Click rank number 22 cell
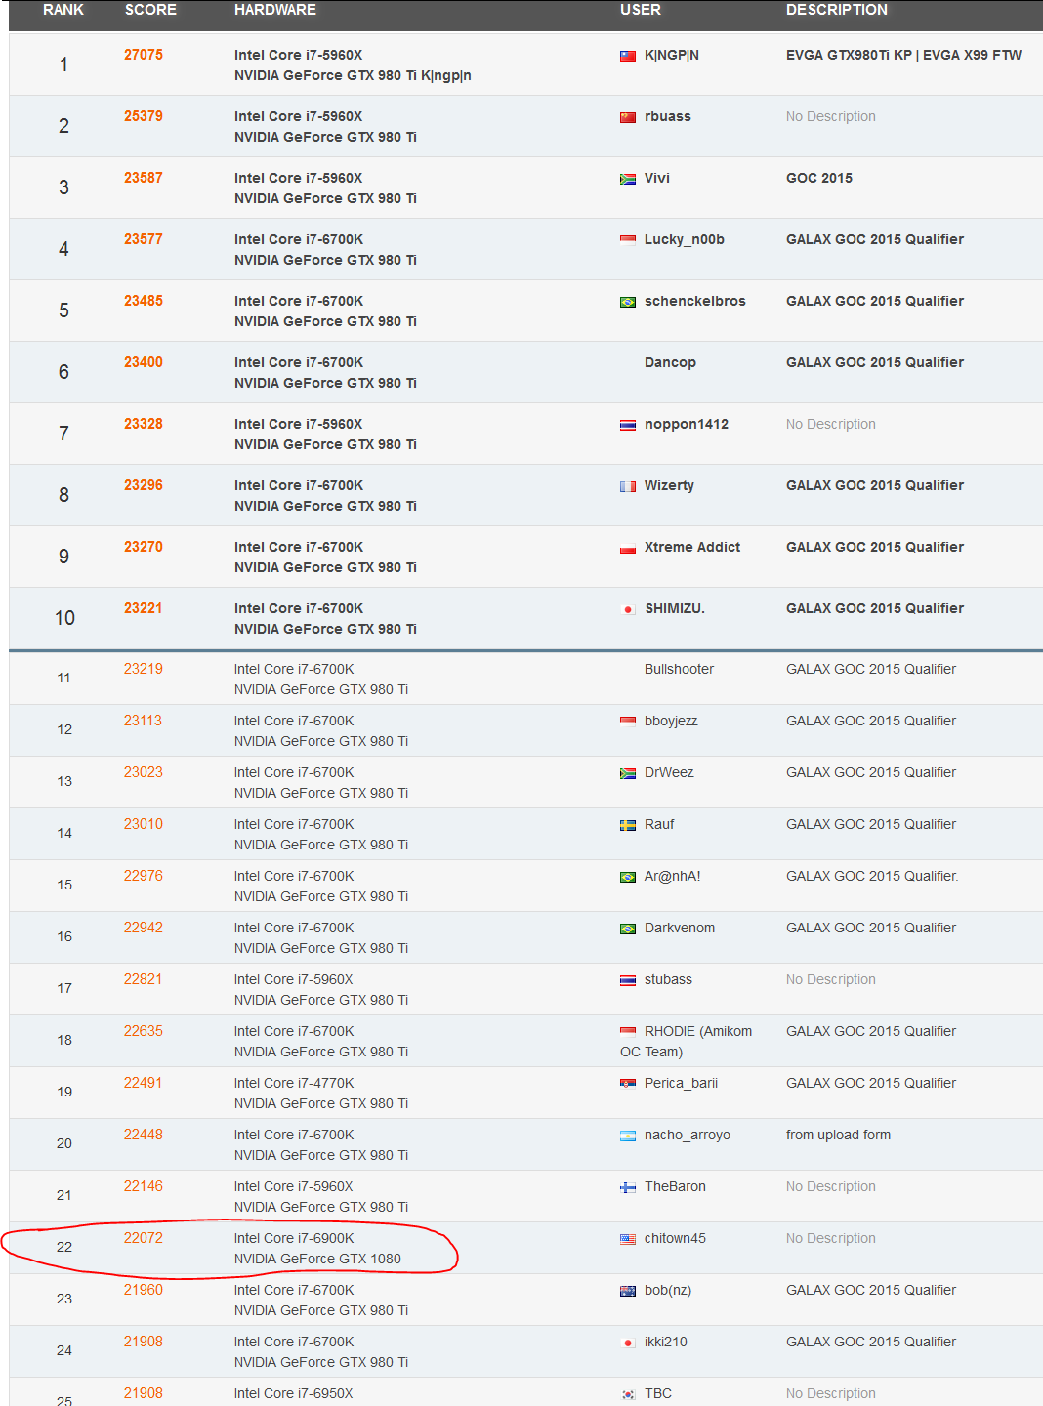This screenshot has width=1043, height=1406. tap(64, 1247)
